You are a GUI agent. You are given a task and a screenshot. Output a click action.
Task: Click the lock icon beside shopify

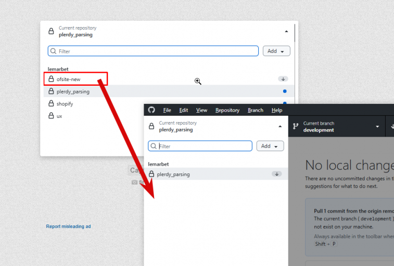[51, 103]
